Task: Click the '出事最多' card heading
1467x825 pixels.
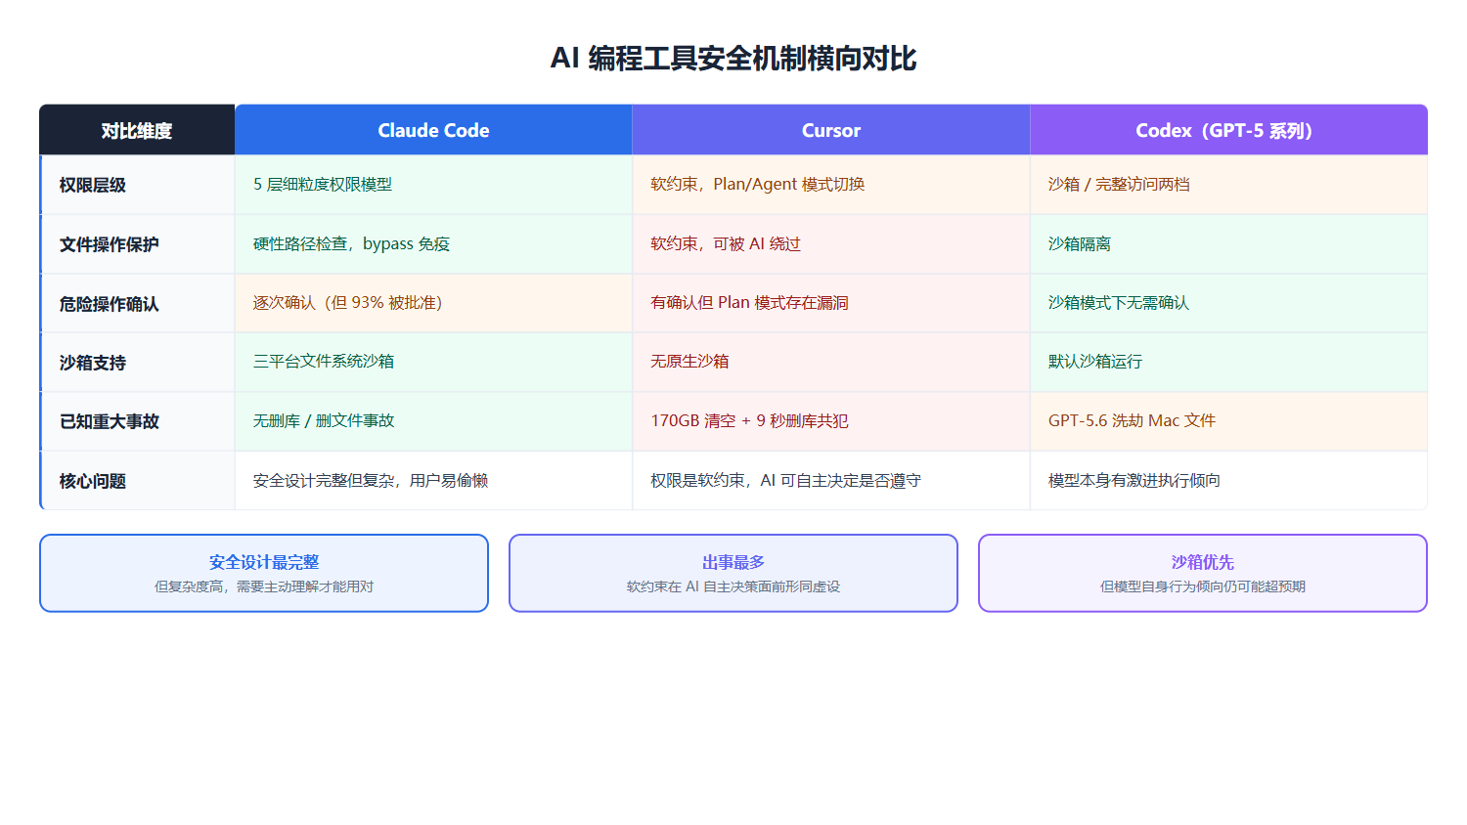Action: 733,562
